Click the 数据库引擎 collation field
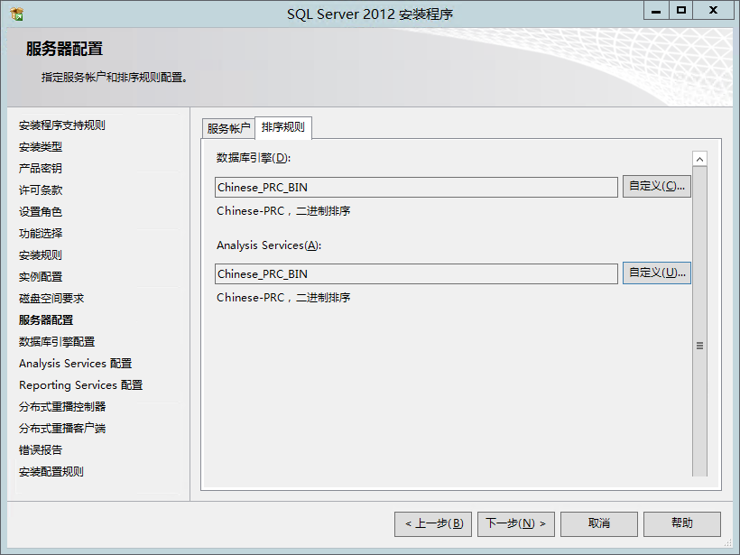Viewport: 740px width, 555px height. pos(416,188)
